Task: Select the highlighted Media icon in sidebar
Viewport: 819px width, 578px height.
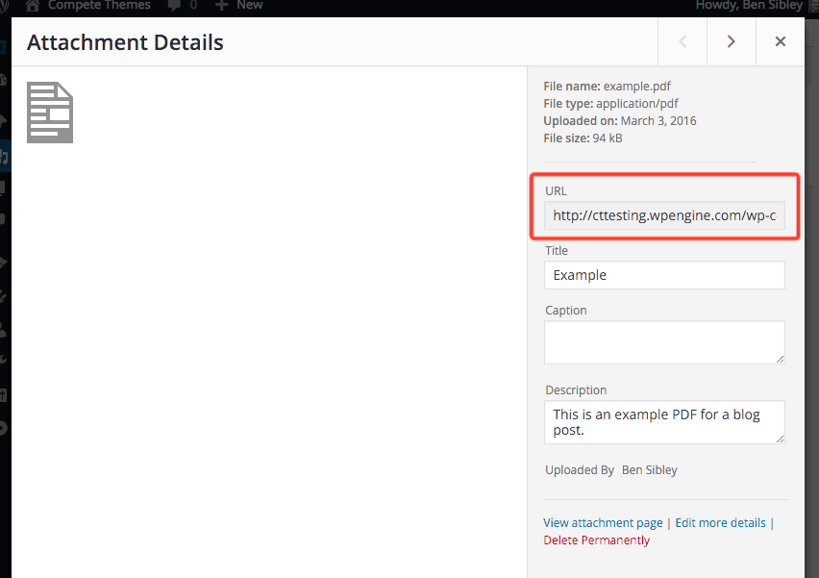Action: click(x=4, y=158)
